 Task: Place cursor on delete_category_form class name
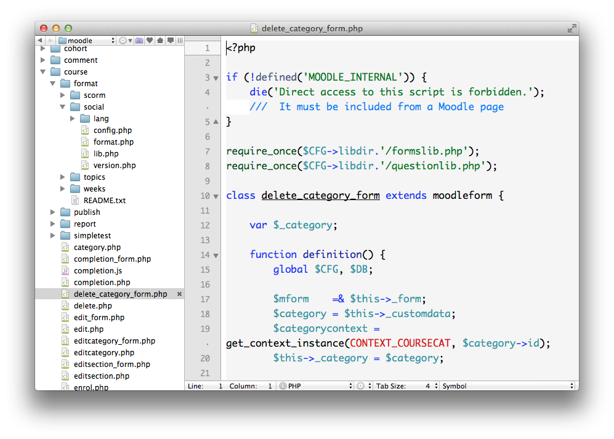click(320, 195)
